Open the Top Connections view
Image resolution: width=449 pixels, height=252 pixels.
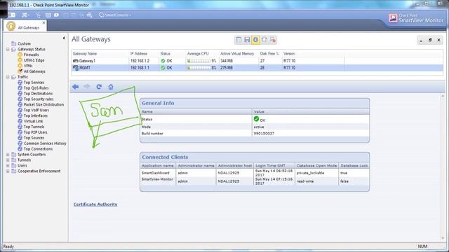[38, 149]
